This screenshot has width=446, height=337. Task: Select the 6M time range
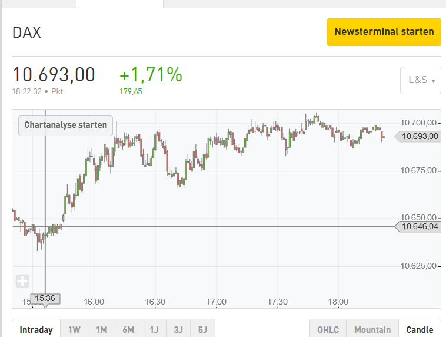(x=128, y=329)
